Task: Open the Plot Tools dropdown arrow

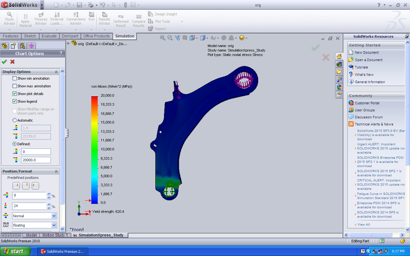Action: pos(182,22)
